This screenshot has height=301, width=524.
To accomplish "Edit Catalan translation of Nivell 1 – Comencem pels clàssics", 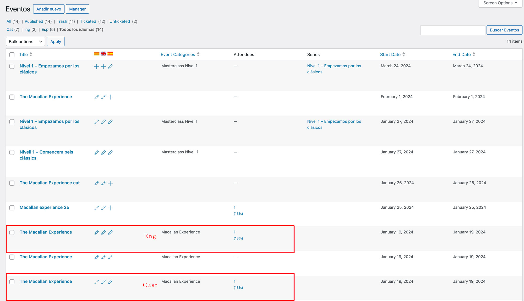I will click(x=96, y=153).
